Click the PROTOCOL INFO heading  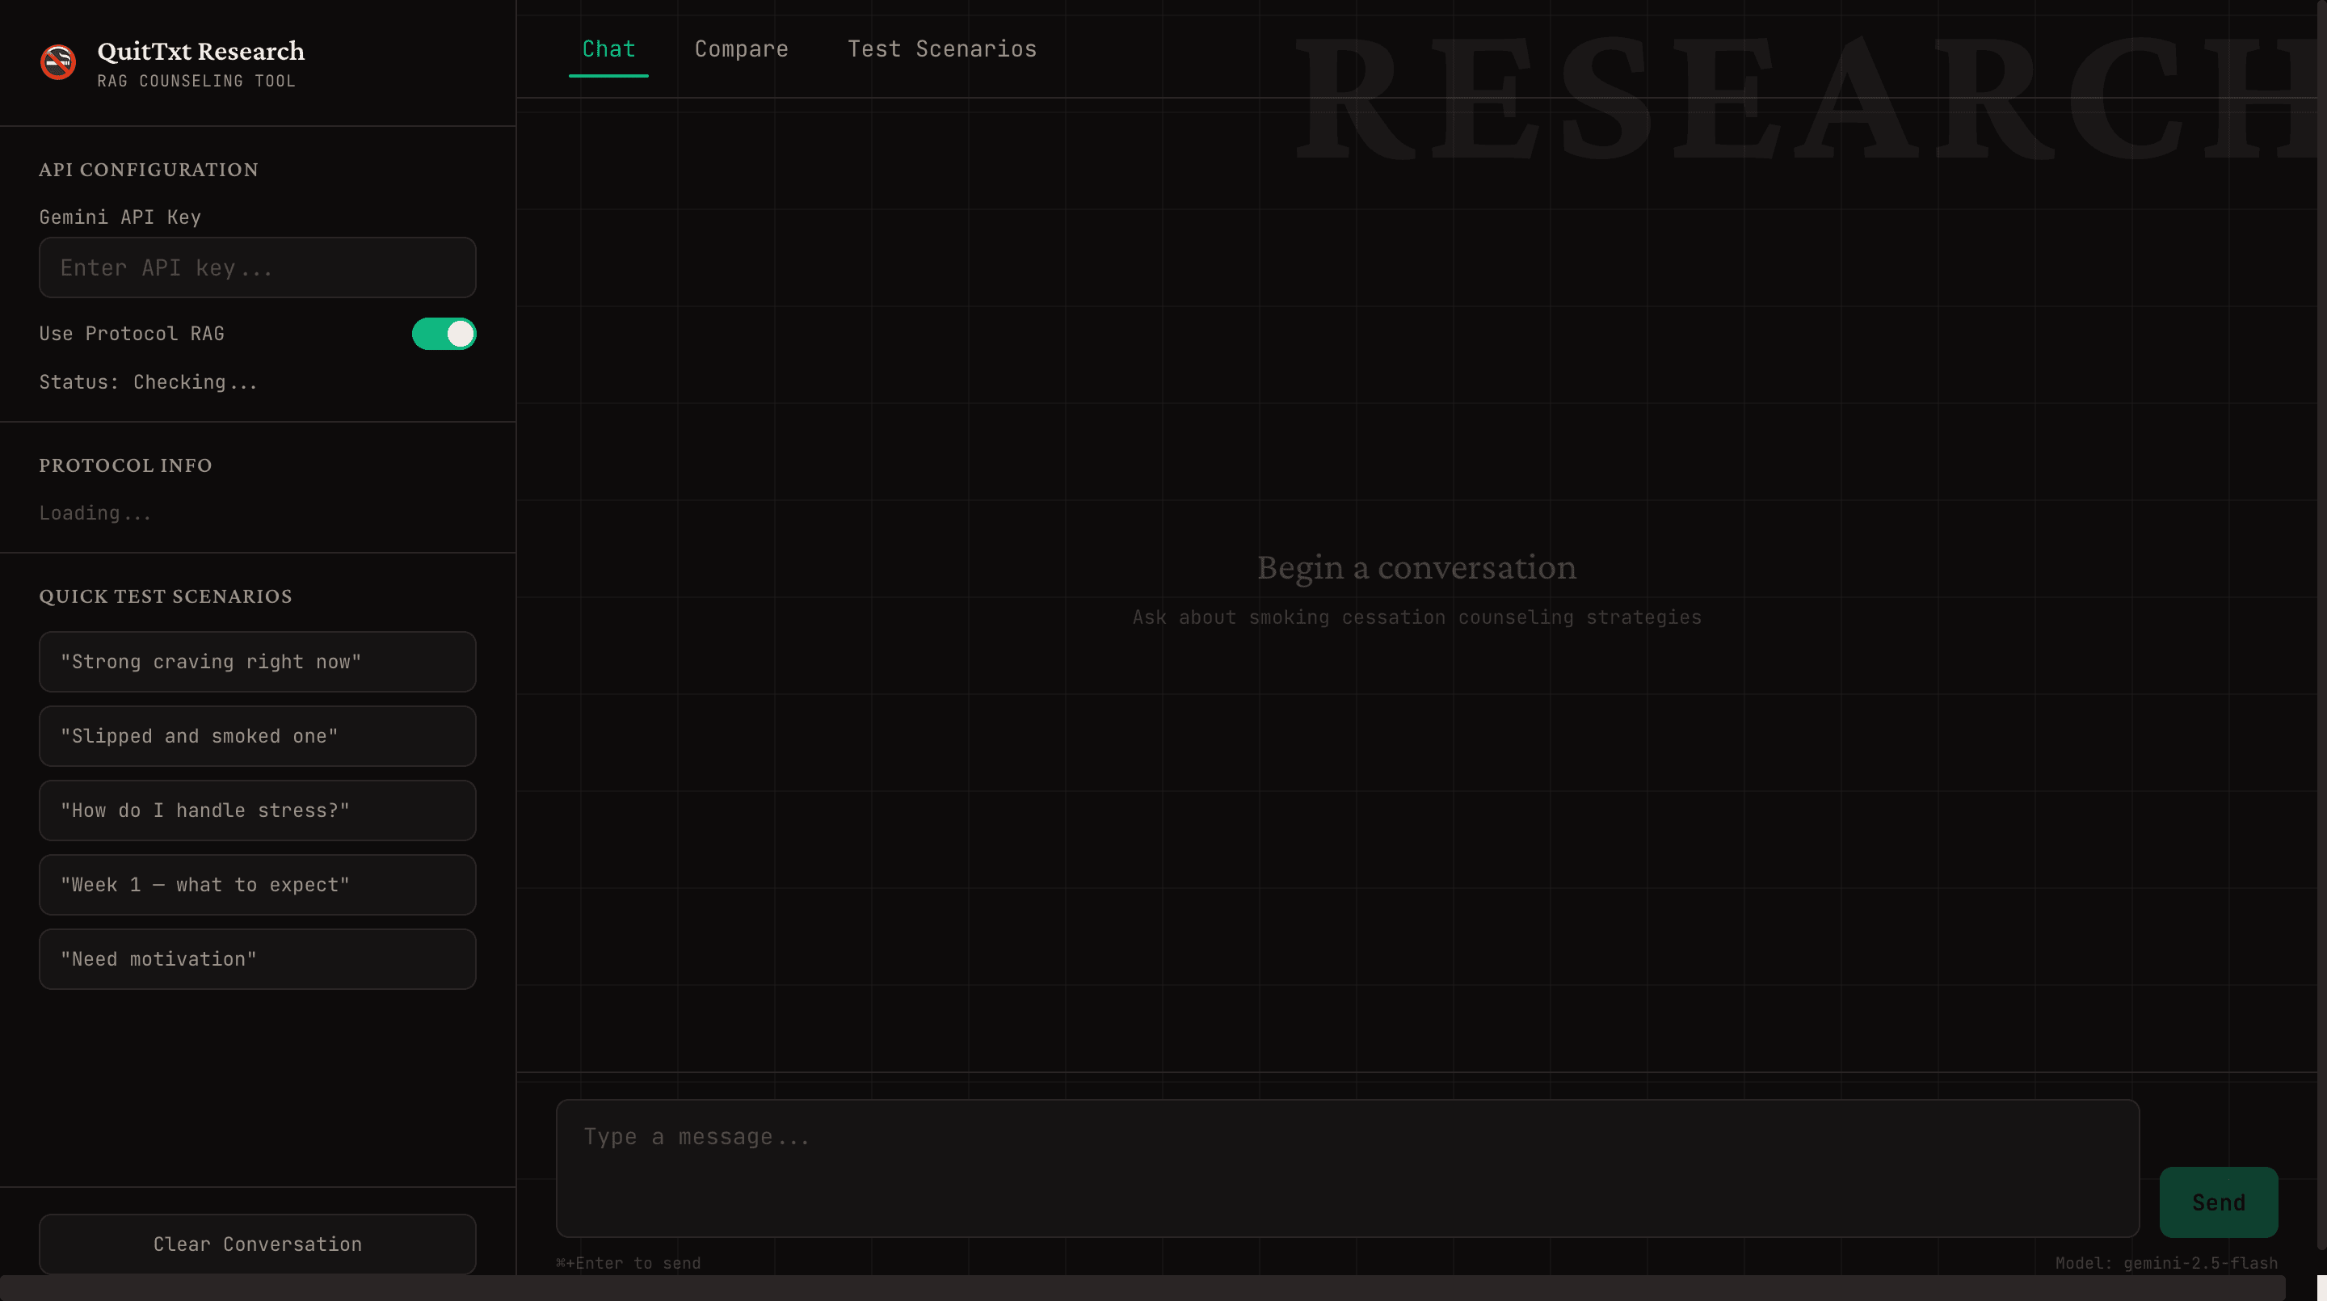pyautogui.click(x=125, y=465)
